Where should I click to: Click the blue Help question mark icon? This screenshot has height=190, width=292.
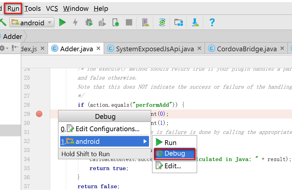(x=212, y=23)
